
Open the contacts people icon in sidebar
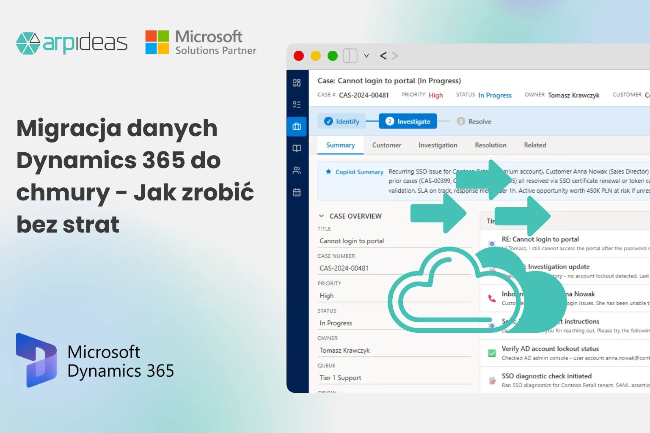(x=297, y=170)
